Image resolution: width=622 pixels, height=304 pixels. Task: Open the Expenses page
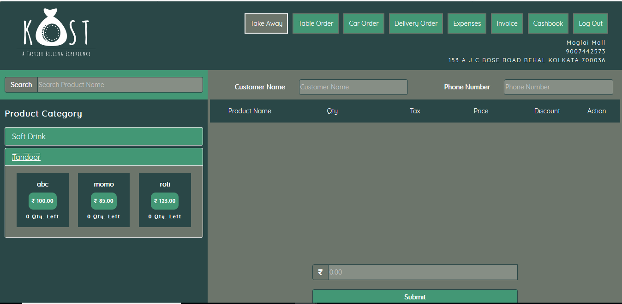point(467,23)
